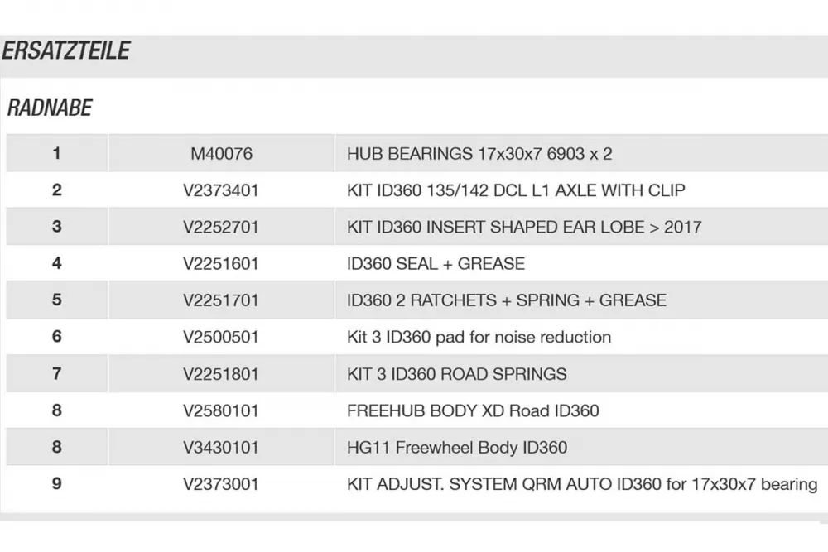
Task: Select part number V2500501
Action: (x=221, y=337)
